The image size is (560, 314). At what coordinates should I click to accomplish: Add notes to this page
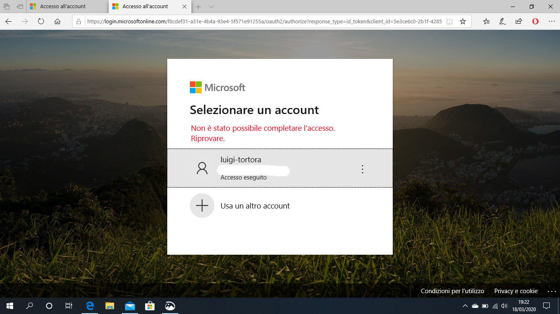(x=503, y=21)
